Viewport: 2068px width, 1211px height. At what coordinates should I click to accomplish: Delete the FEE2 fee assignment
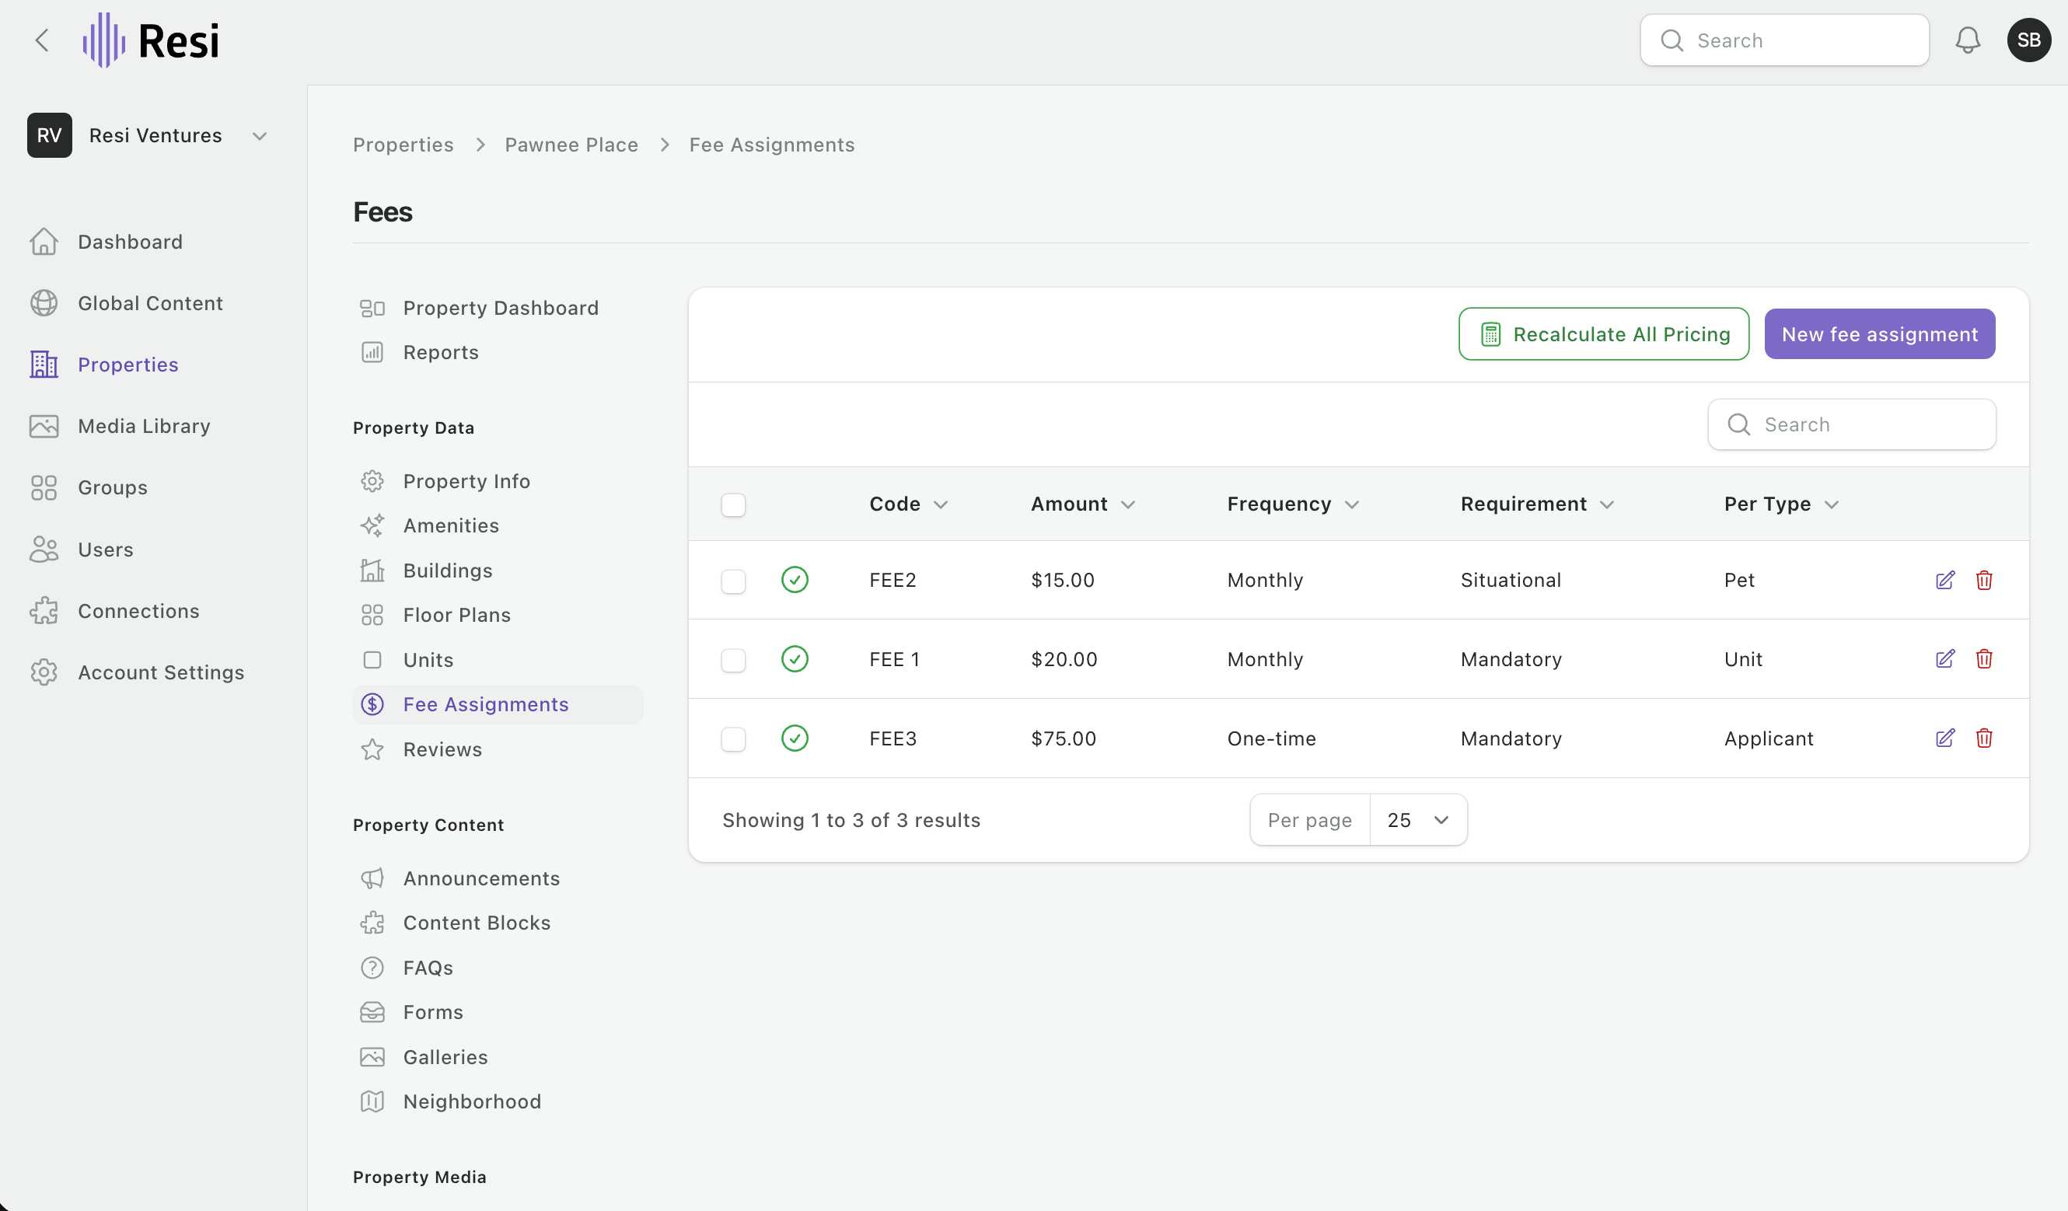[1984, 580]
